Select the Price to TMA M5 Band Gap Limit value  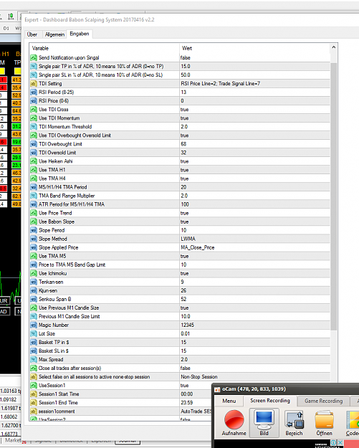[183, 264]
